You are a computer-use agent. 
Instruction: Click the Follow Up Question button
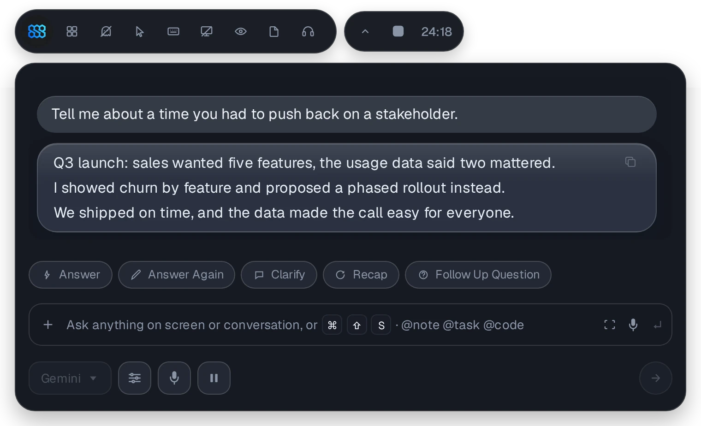pyautogui.click(x=478, y=275)
